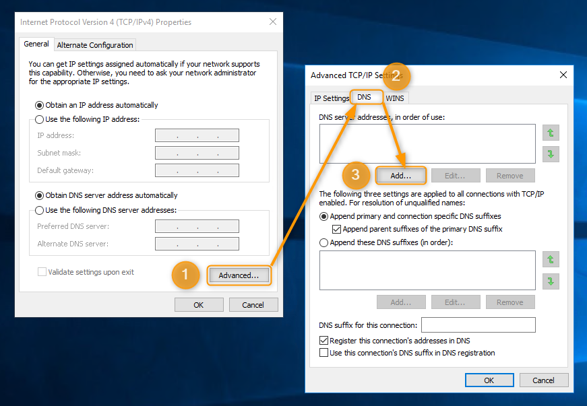
Task: Enable Use this connection's DNS suffix in DNS registration
Action: (323, 352)
